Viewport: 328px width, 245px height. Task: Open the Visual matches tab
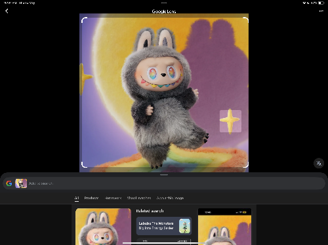coord(139,198)
